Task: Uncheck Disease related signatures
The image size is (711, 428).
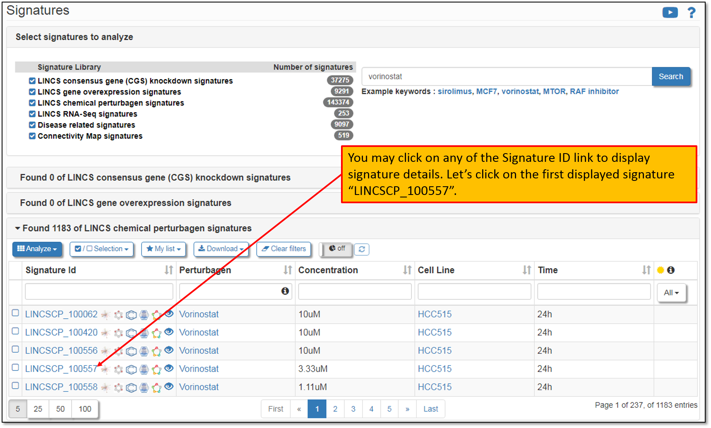Action: (x=32, y=125)
